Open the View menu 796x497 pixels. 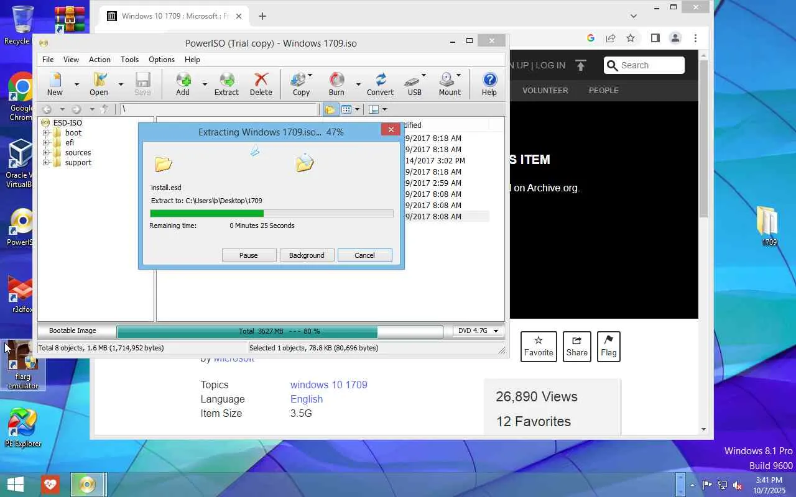tap(71, 60)
